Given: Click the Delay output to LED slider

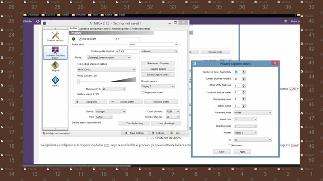Looking at the screenshot, I should tap(79, 82).
